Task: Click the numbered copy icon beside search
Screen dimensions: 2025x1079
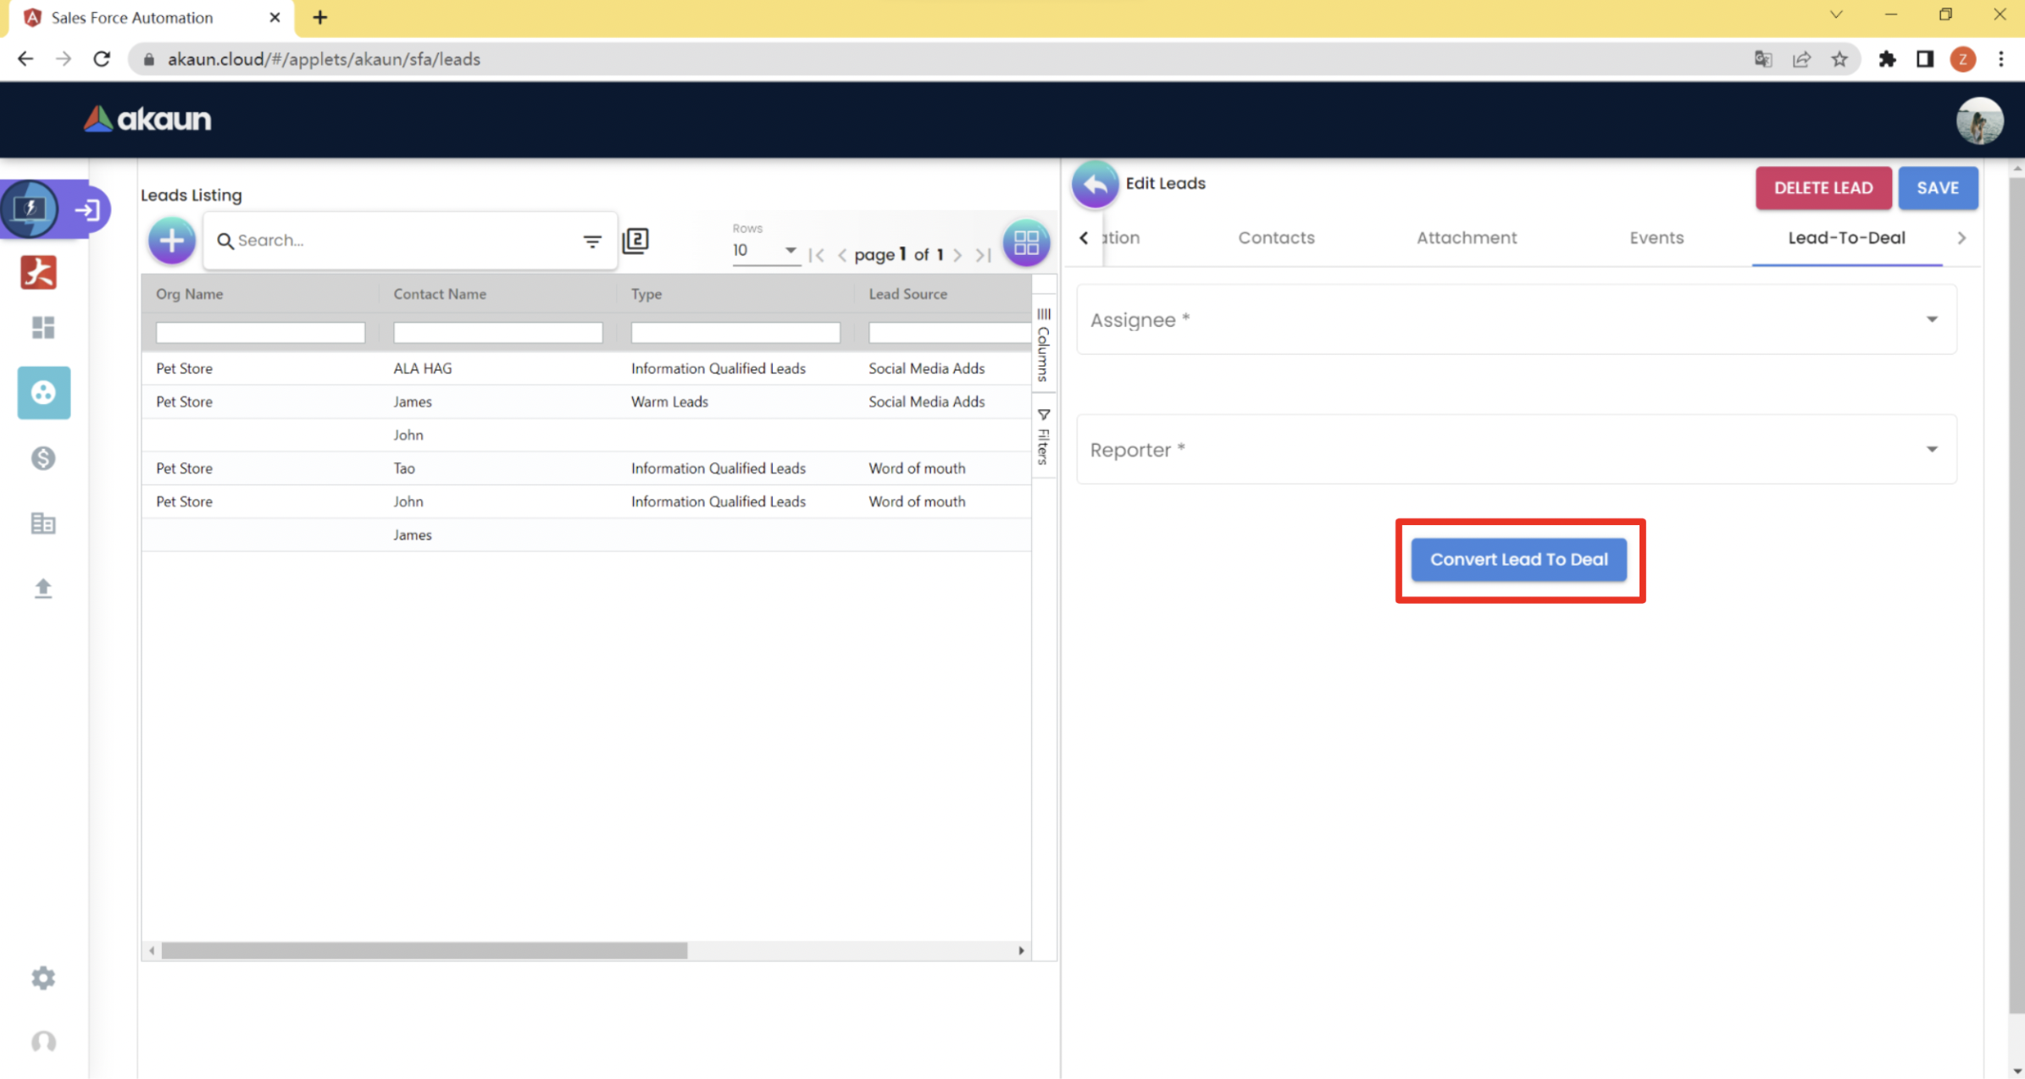Action: (x=635, y=241)
